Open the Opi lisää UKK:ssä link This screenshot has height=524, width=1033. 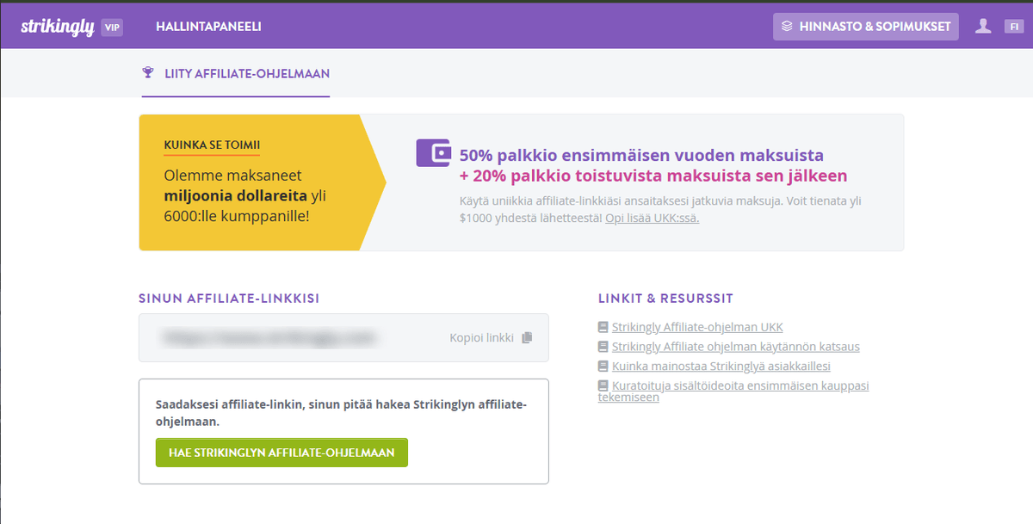(x=653, y=219)
